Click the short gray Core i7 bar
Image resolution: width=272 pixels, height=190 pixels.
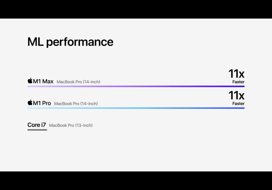[x=37, y=130]
